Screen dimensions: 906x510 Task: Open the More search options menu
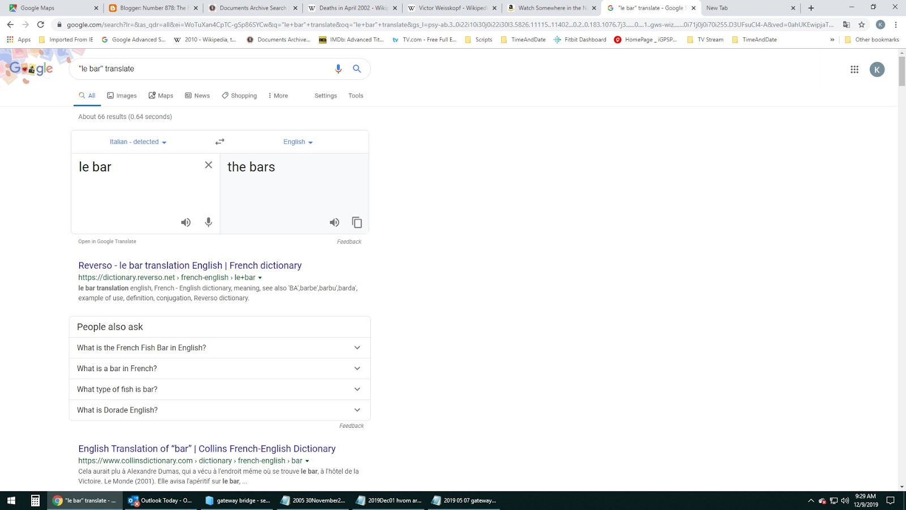(x=278, y=96)
